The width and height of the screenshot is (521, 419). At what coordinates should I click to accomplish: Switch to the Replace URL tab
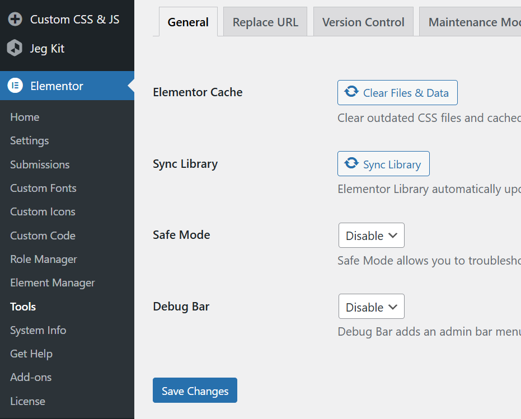[x=265, y=22]
